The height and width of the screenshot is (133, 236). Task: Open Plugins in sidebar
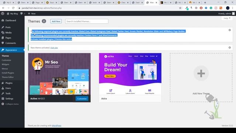9,83
